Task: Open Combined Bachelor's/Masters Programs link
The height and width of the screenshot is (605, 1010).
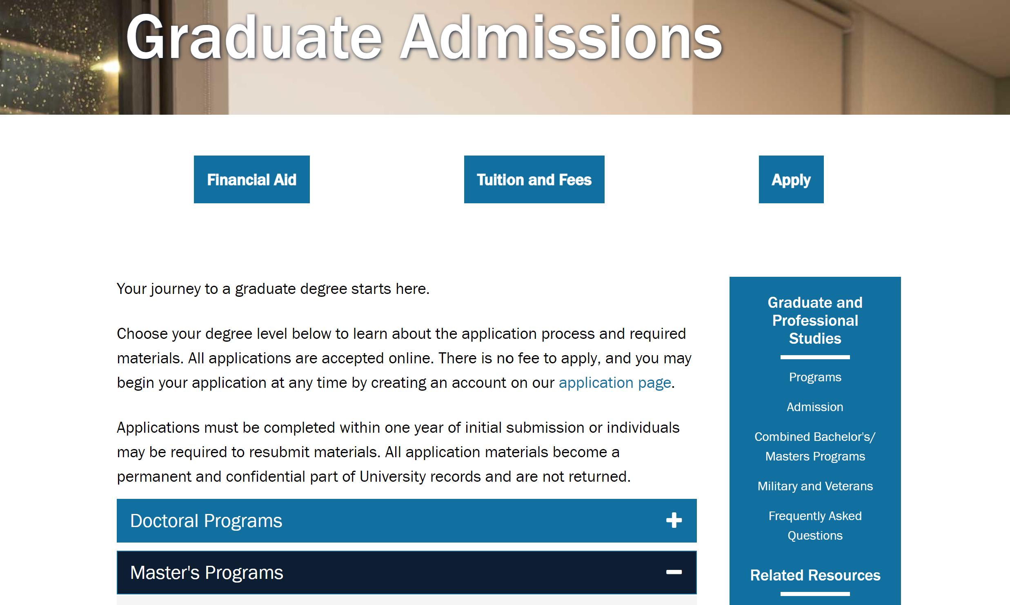Action: (x=815, y=447)
